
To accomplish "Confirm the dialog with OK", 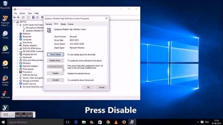I will pyautogui.click(x=88, y=87).
